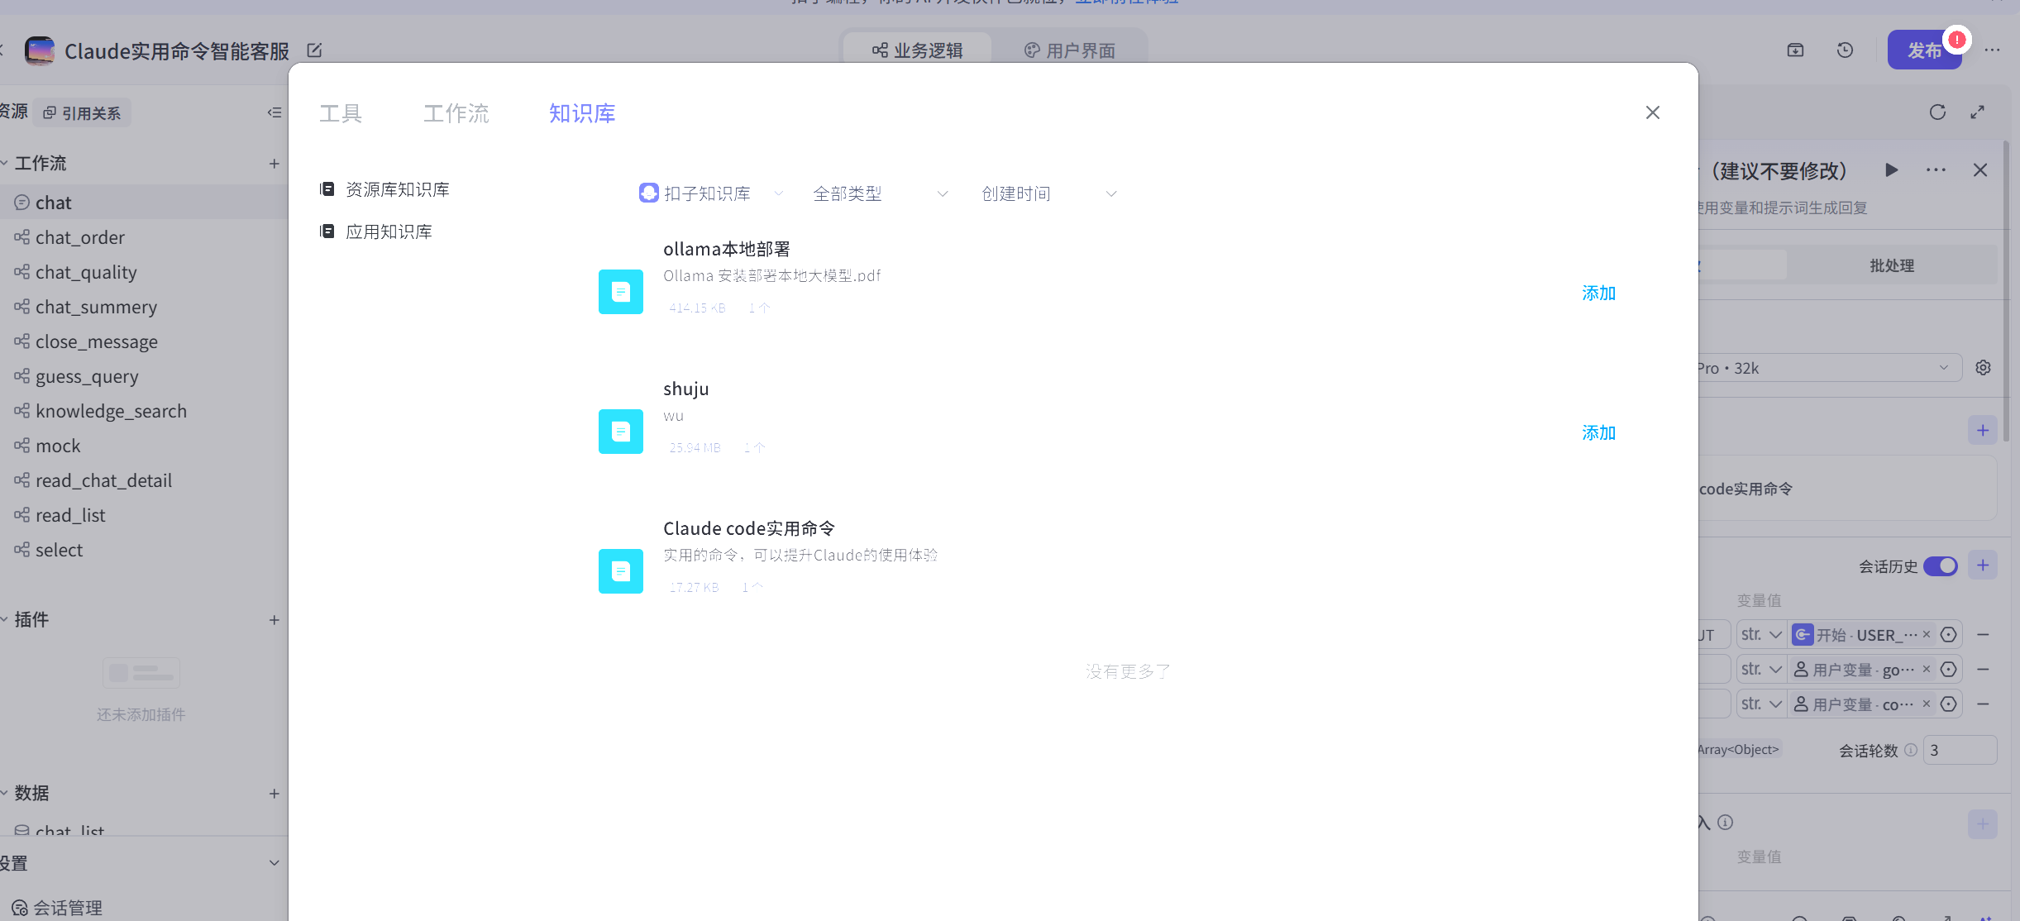
Task: Open version history clock icon
Action: pos(1845,50)
